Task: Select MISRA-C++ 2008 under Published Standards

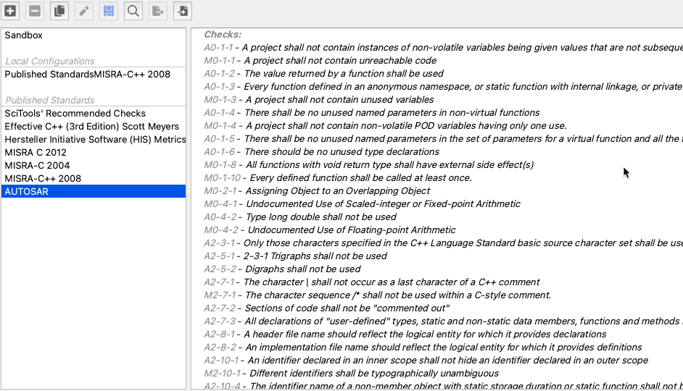Action: (x=94, y=179)
